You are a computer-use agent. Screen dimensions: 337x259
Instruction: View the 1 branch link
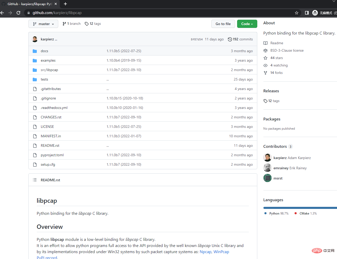pyautogui.click(x=72, y=24)
